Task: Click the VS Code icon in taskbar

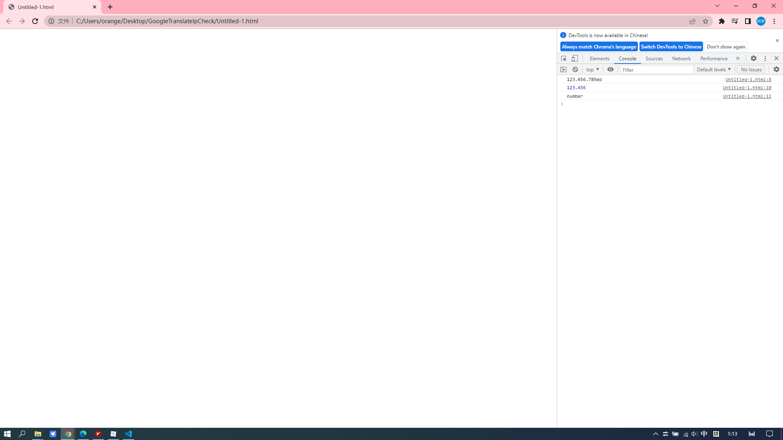Action: (x=128, y=433)
